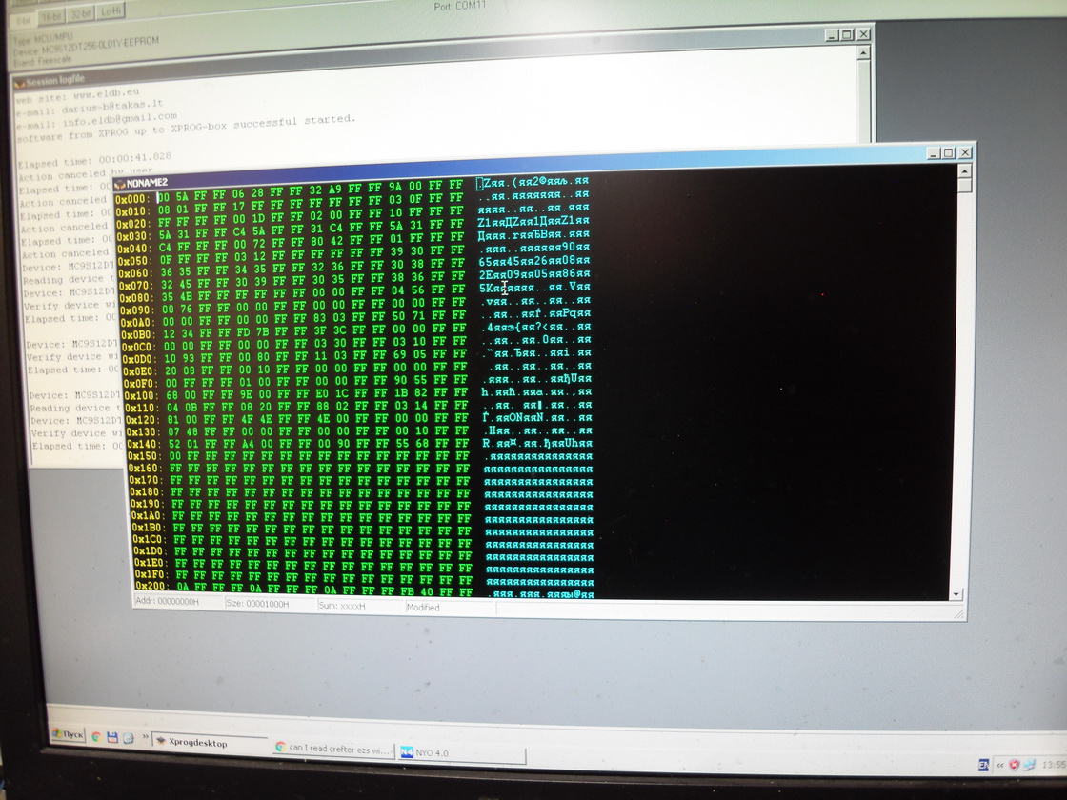
Task: Click the red shield tray icon
Action: click(1014, 764)
